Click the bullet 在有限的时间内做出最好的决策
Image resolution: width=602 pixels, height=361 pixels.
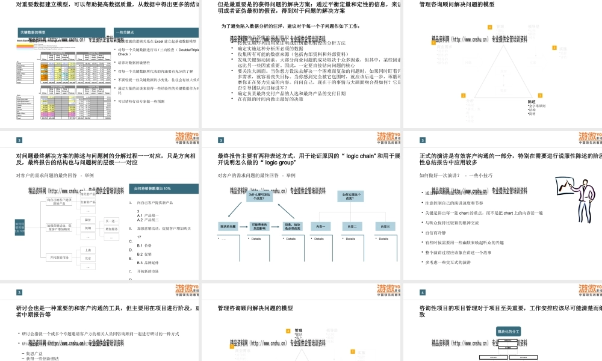tap(270, 99)
